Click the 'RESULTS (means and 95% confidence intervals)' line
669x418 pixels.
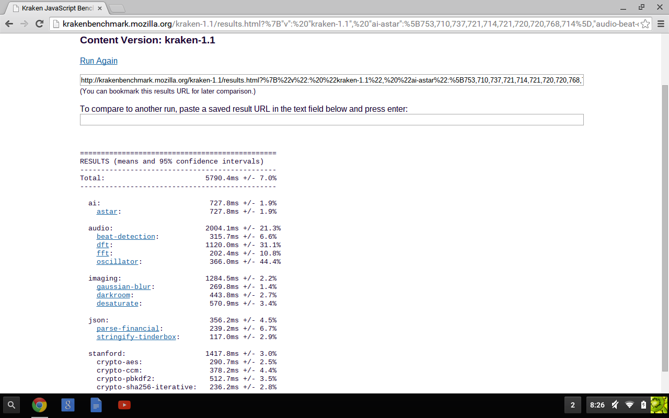pos(172,161)
